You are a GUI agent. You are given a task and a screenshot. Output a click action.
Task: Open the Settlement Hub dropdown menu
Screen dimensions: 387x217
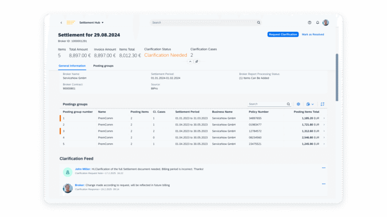tap(91, 23)
